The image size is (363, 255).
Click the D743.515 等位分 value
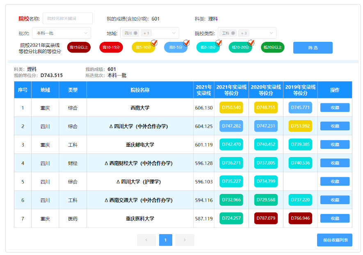coord(52,75)
